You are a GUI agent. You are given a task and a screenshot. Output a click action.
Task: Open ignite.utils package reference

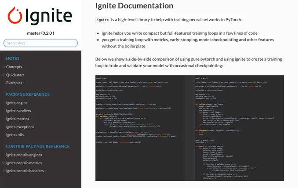[15, 135]
